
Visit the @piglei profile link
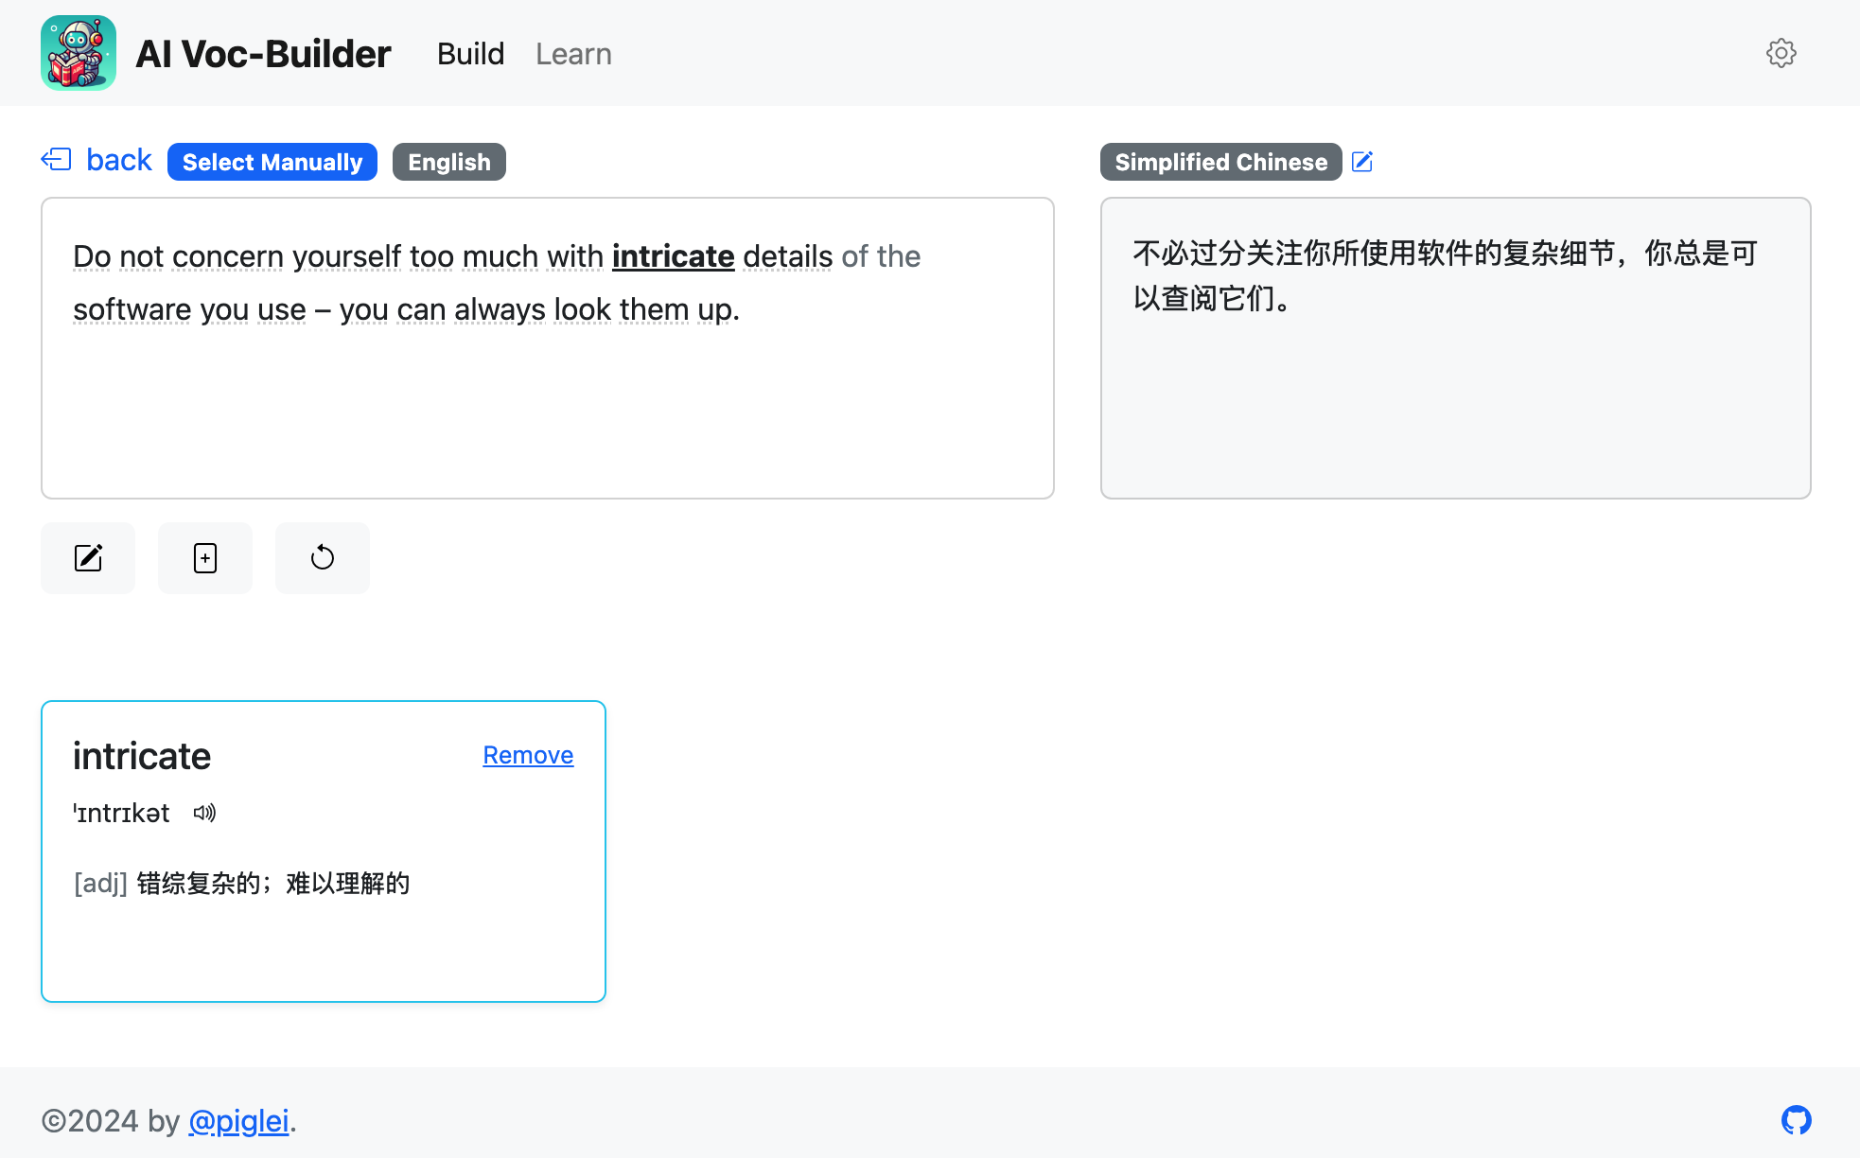[239, 1120]
